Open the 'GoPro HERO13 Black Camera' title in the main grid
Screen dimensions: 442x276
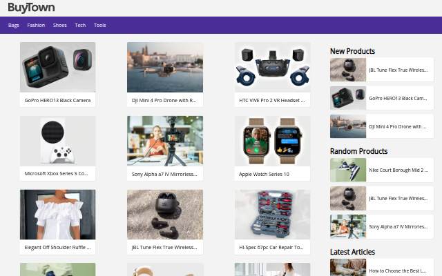pyautogui.click(x=57, y=100)
